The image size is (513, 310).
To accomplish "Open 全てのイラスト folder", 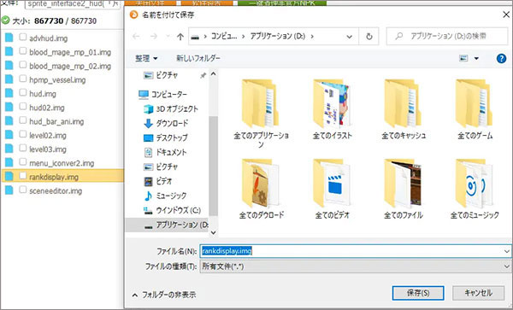I will tap(332, 110).
